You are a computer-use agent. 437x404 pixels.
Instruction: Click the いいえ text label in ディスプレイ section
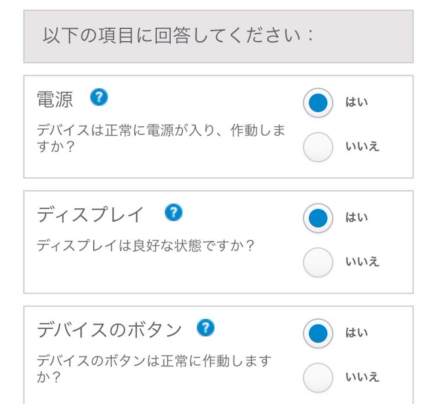362,262
